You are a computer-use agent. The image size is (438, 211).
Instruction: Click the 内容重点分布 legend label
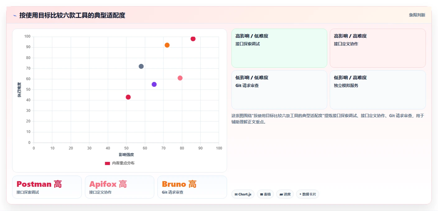click(123, 163)
